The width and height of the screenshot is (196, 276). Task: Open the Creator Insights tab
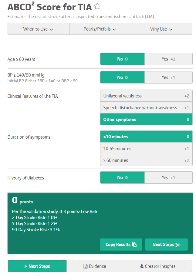[157, 266]
